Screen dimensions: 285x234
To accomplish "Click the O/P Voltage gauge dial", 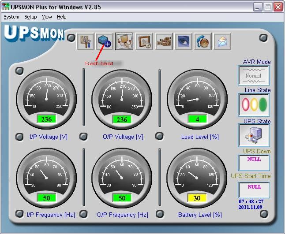I will click(122, 100).
